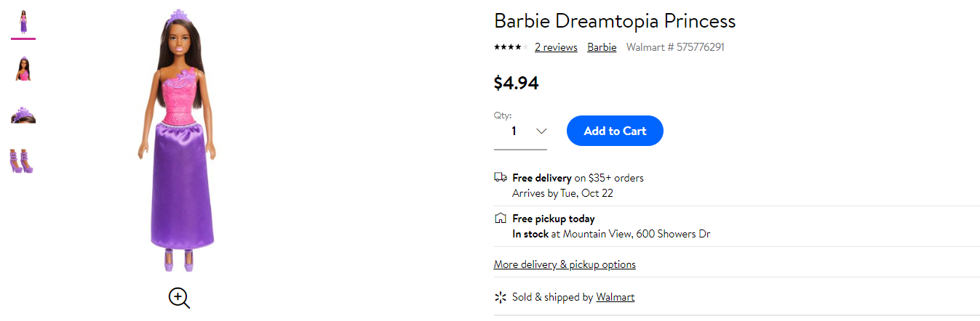Open the Qty dropdown
This screenshot has width=980, height=321.
520,131
